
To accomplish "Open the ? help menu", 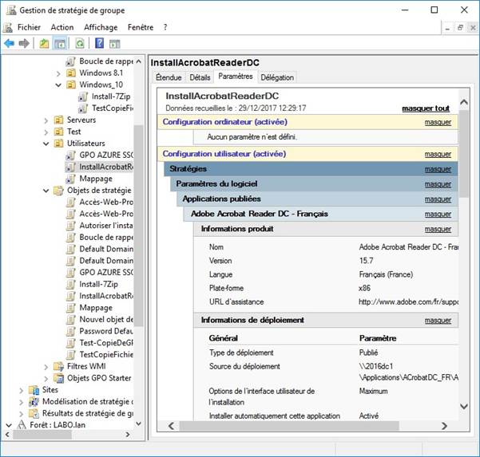I will pos(165,27).
